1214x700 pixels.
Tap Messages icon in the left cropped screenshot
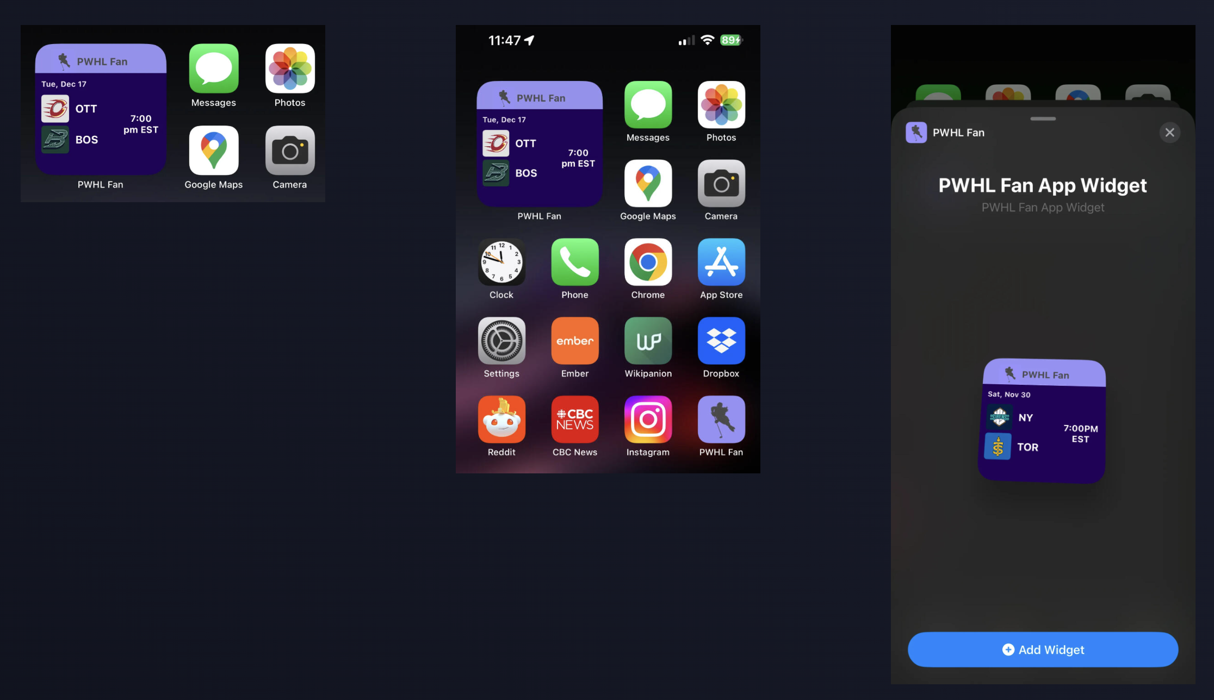pyautogui.click(x=214, y=68)
